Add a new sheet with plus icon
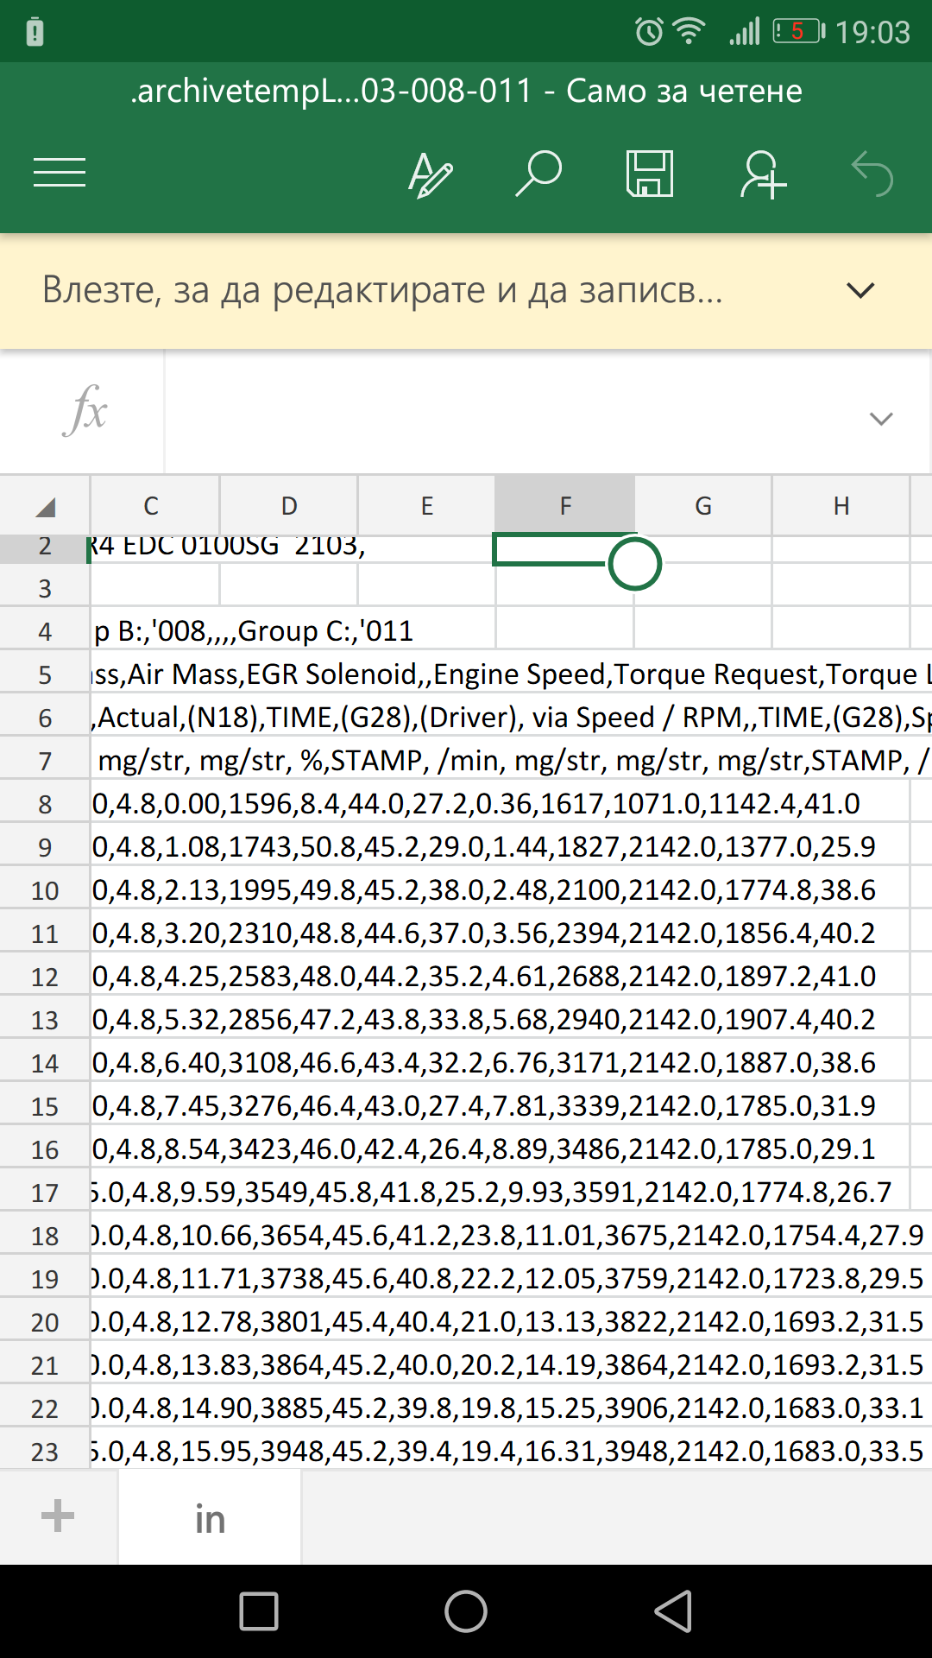The height and width of the screenshot is (1658, 932). [58, 1516]
